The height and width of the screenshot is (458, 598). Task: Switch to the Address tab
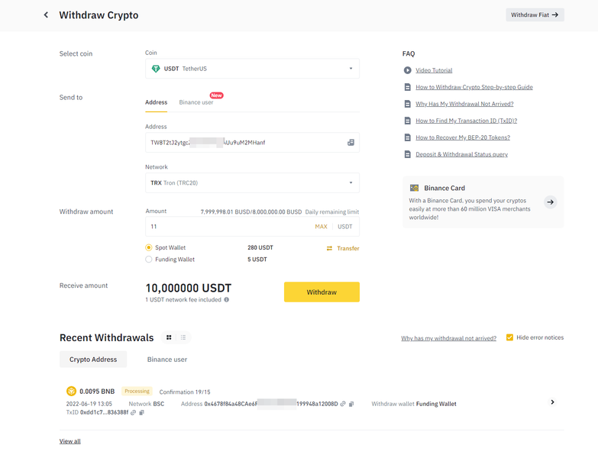[156, 102]
